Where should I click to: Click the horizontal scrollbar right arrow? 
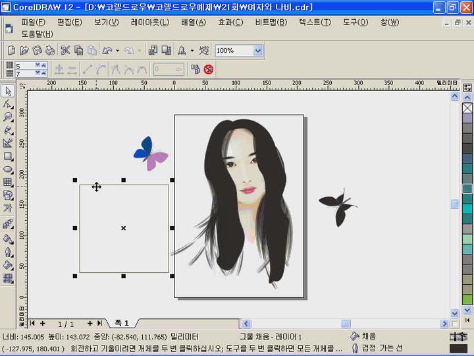(x=444, y=324)
